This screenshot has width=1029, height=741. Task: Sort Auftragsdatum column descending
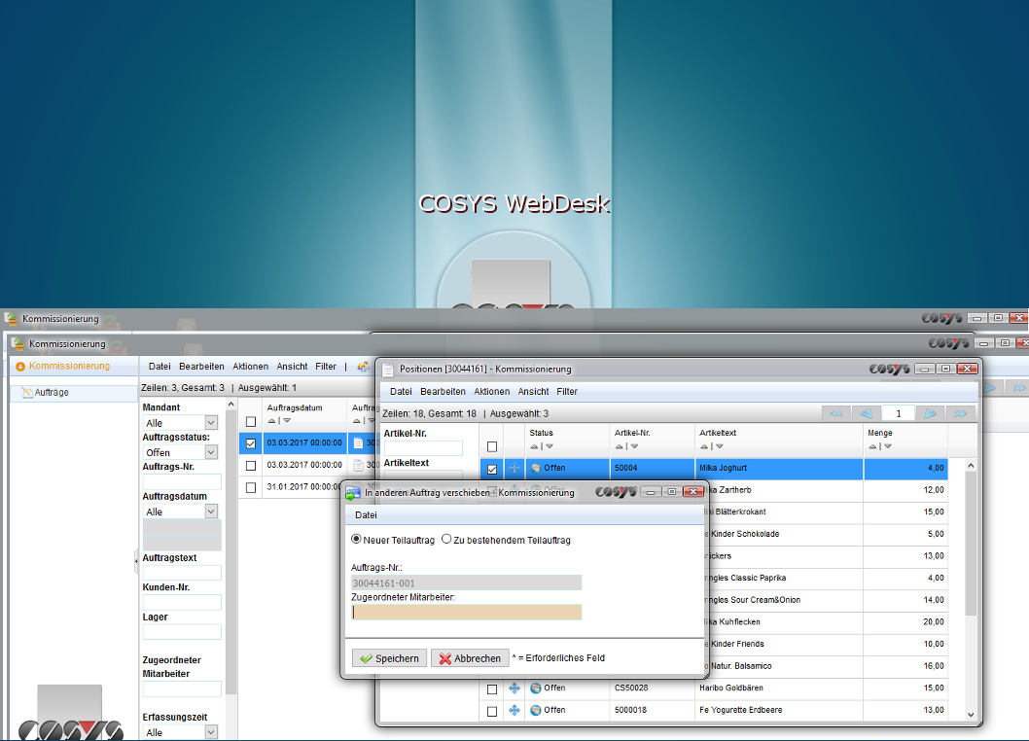pyautogui.click(x=287, y=421)
